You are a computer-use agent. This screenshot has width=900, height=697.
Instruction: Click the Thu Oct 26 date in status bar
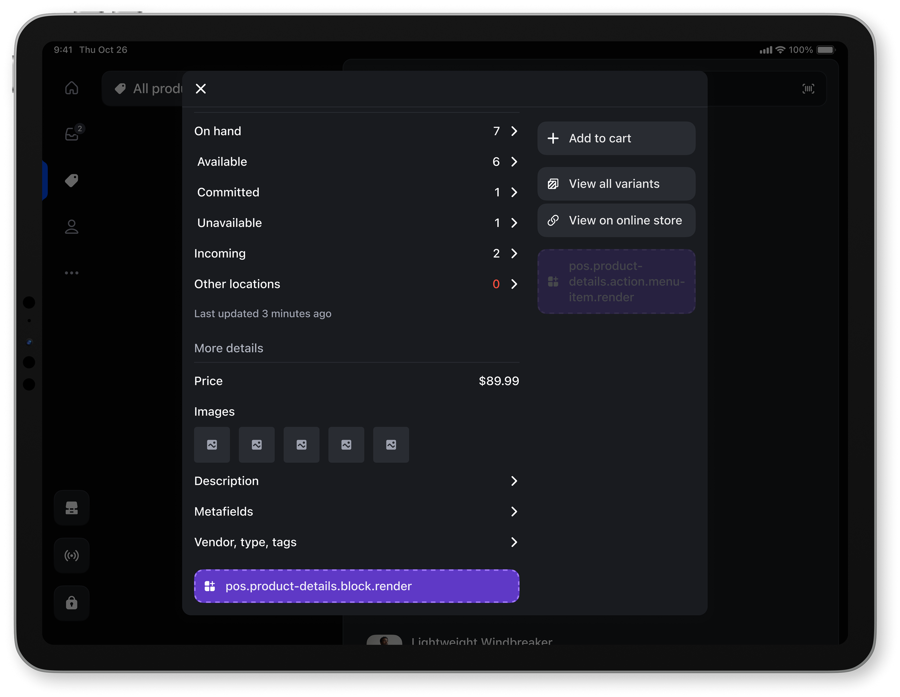click(x=103, y=50)
